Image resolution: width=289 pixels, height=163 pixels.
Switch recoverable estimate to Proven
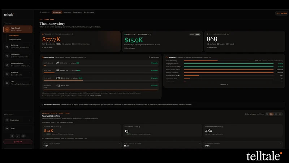(x=192, y=34)
